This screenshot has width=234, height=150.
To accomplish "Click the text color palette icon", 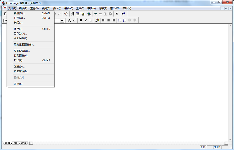I will (97, 20).
